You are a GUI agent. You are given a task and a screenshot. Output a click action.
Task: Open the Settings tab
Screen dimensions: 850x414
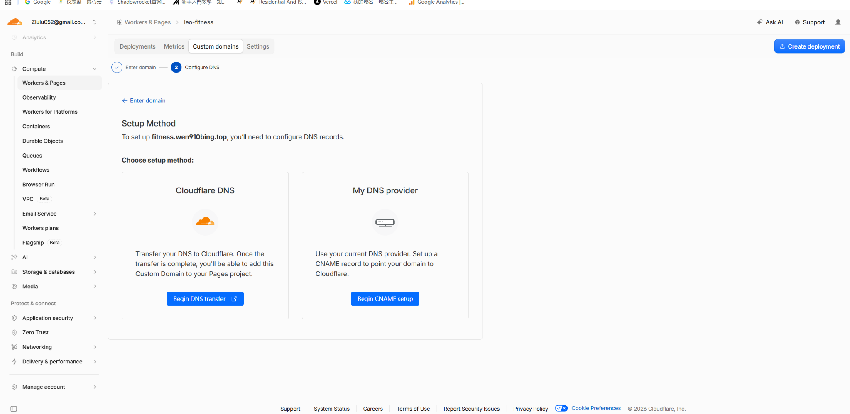[258, 46]
